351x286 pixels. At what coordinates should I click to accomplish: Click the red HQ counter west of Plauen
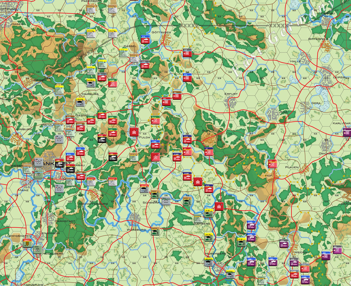coord(273,164)
